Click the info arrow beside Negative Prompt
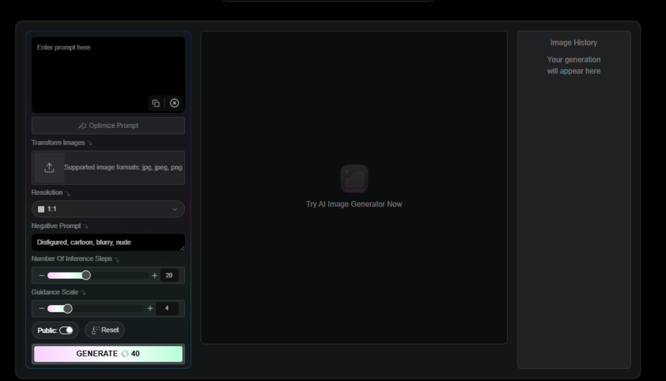The height and width of the screenshot is (381, 666). click(86, 226)
